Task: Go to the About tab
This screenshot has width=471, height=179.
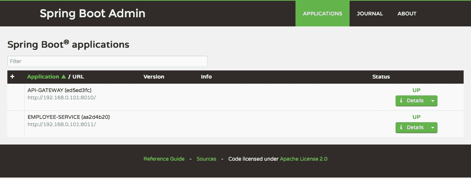Action: [407, 14]
